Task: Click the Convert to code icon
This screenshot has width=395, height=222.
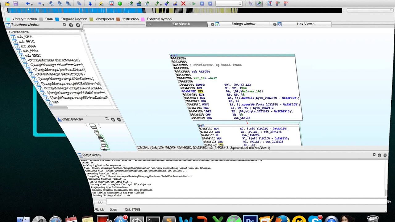Action: pos(131,4)
